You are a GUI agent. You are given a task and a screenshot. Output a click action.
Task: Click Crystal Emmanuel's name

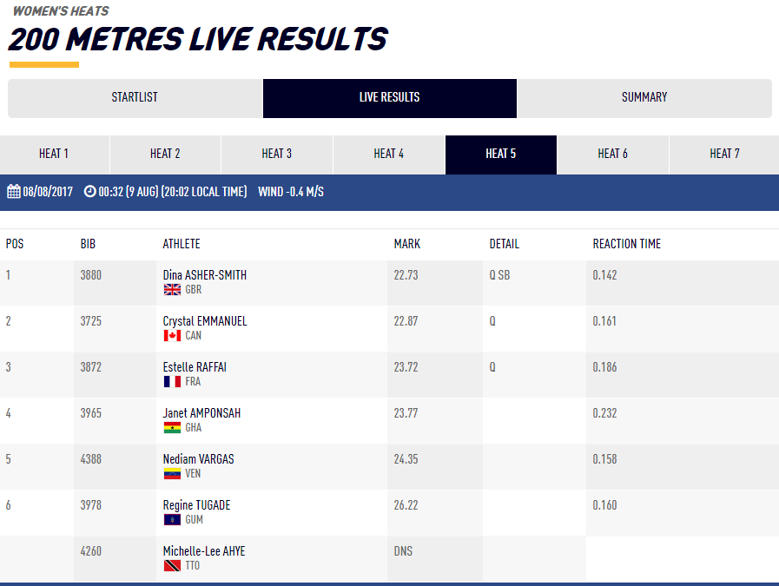tap(205, 321)
